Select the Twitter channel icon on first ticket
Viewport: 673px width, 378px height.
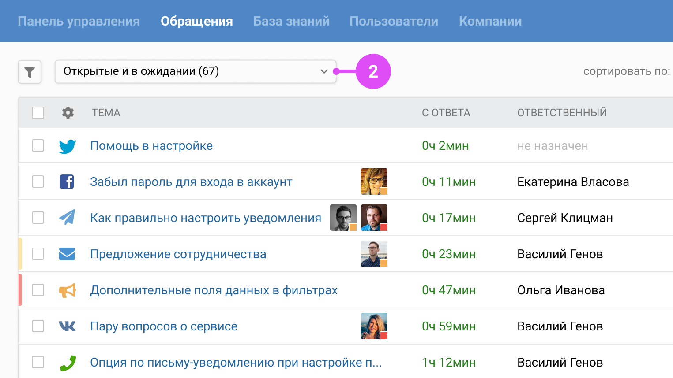(x=67, y=145)
